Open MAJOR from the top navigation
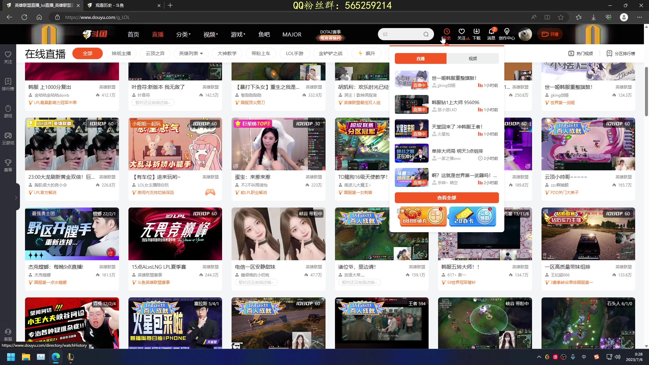 (x=291, y=34)
